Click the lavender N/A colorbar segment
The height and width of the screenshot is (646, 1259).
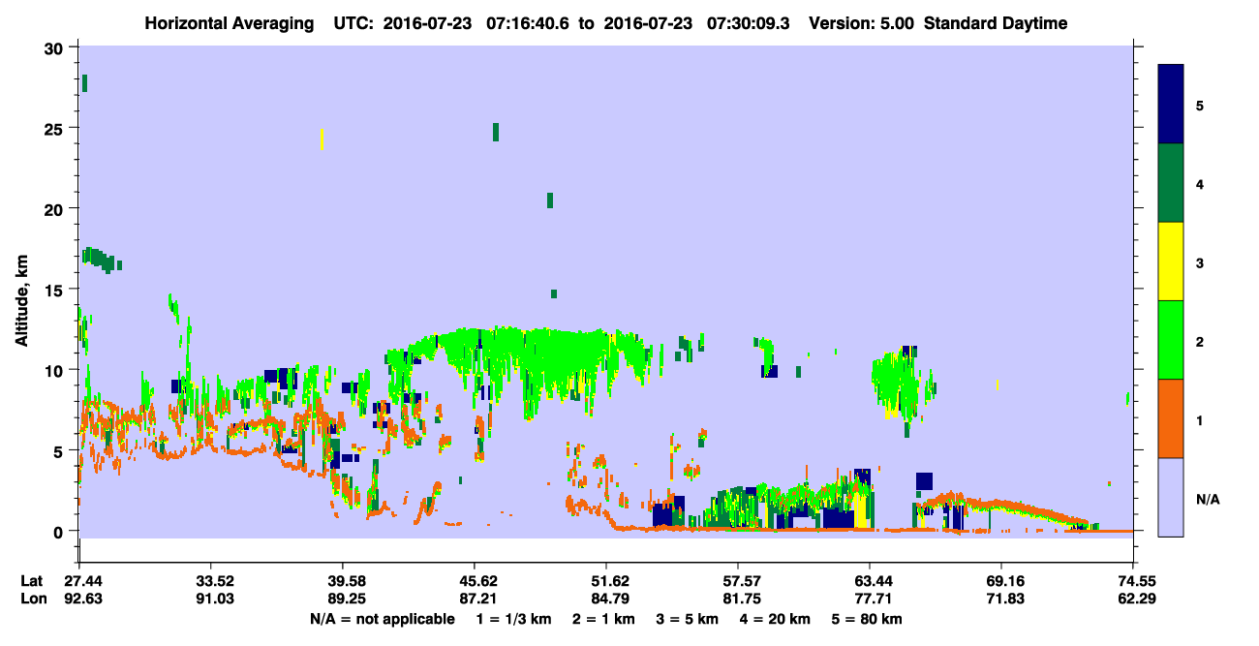click(1171, 497)
